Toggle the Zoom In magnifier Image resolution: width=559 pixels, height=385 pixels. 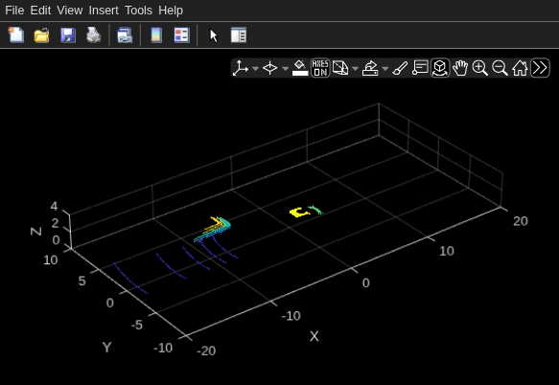pos(479,68)
